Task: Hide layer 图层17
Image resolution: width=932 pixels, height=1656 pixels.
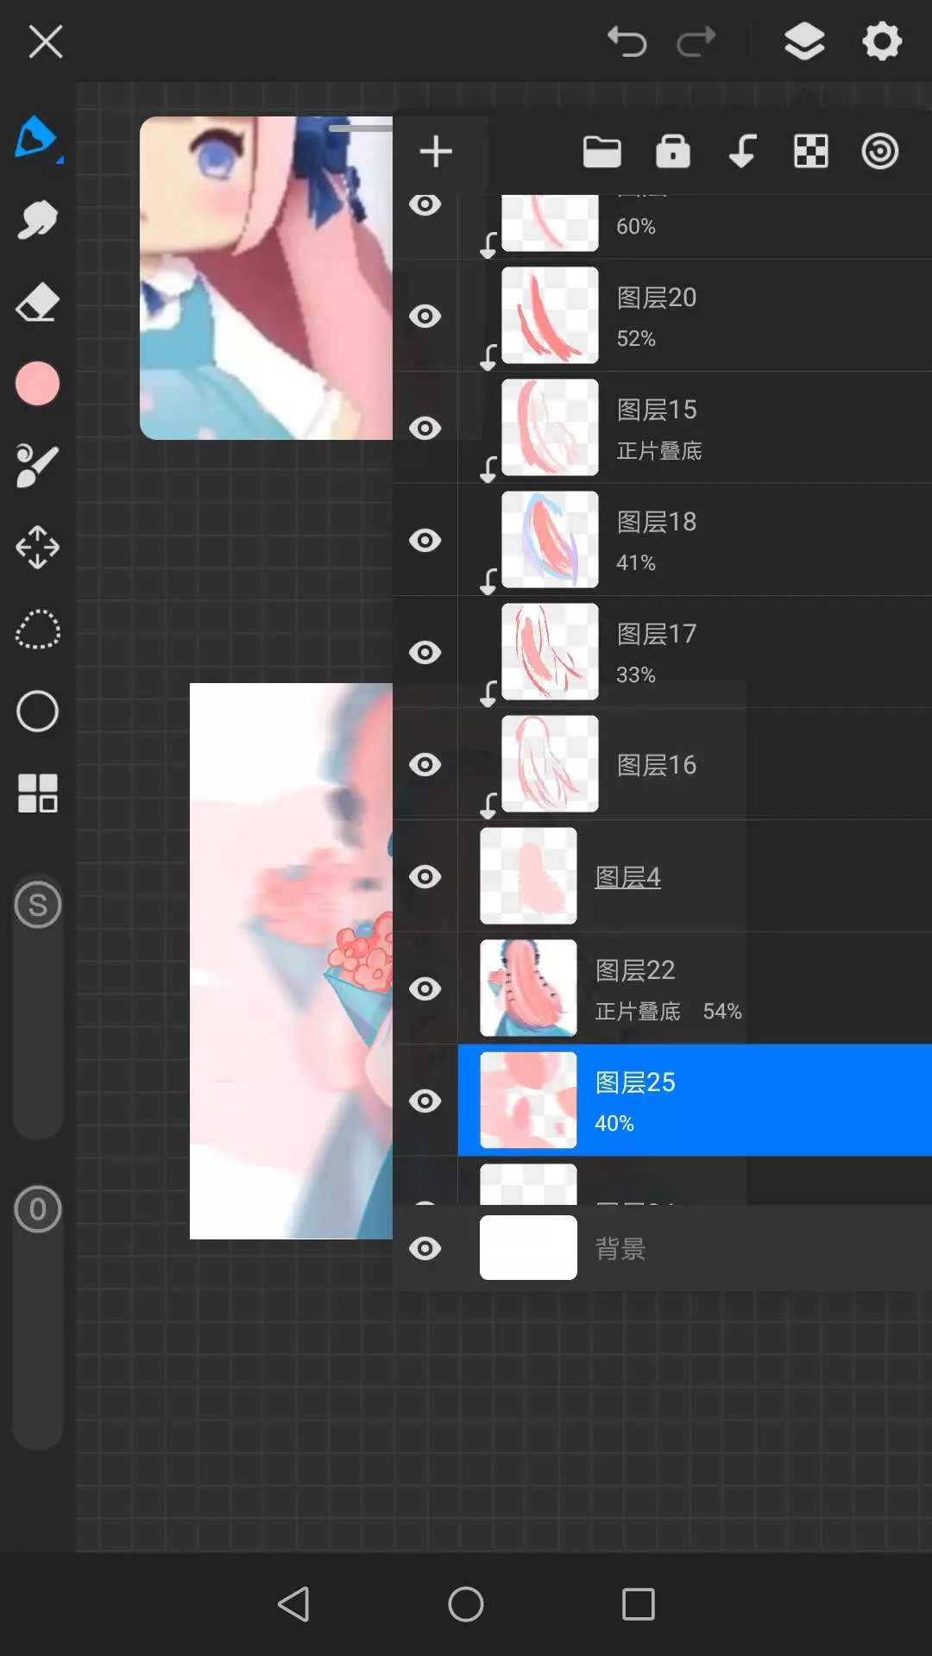Action: tap(425, 653)
